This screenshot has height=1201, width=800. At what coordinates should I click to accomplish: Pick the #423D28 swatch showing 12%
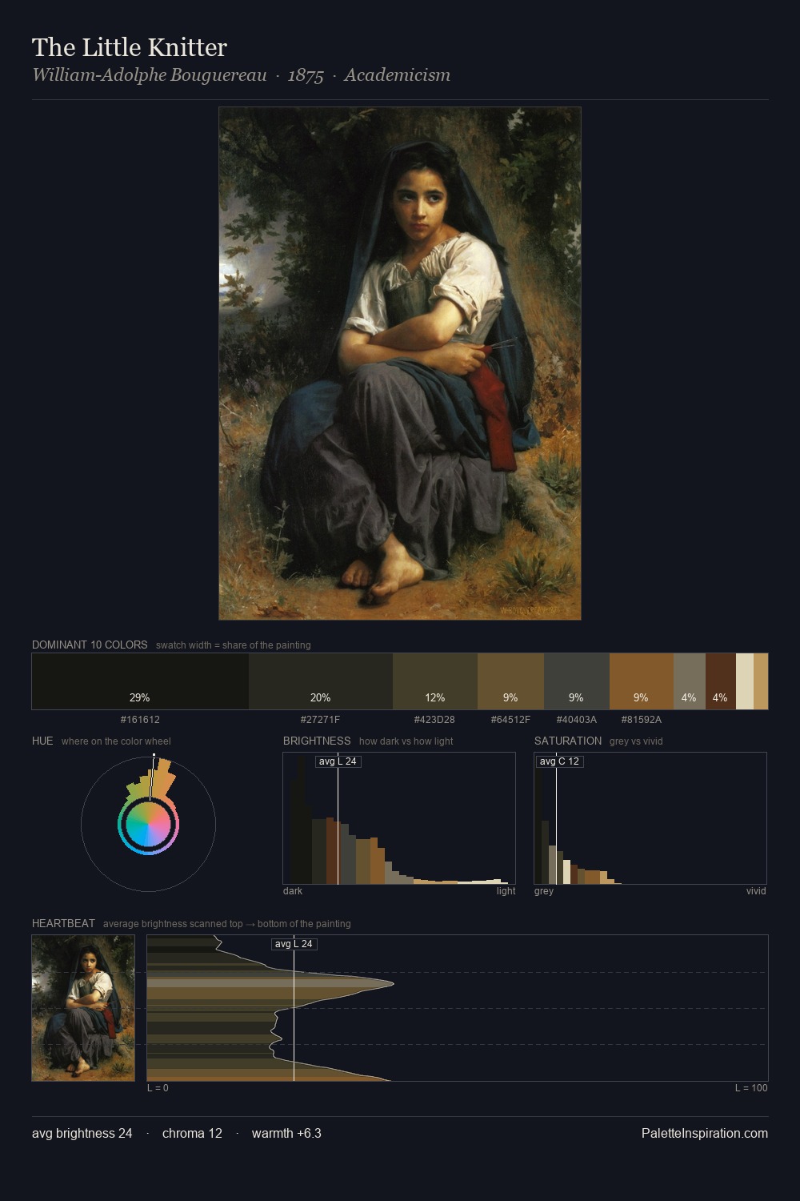tap(435, 681)
